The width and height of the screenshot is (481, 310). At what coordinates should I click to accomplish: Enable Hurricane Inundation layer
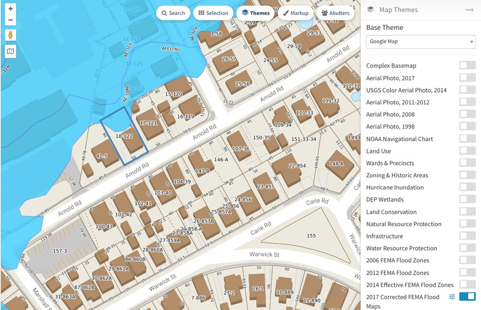pos(467,187)
